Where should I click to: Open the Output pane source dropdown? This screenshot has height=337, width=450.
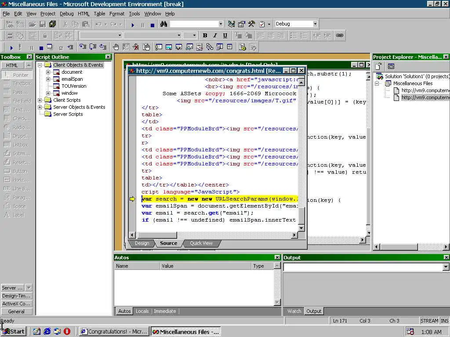(x=446, y=267)
